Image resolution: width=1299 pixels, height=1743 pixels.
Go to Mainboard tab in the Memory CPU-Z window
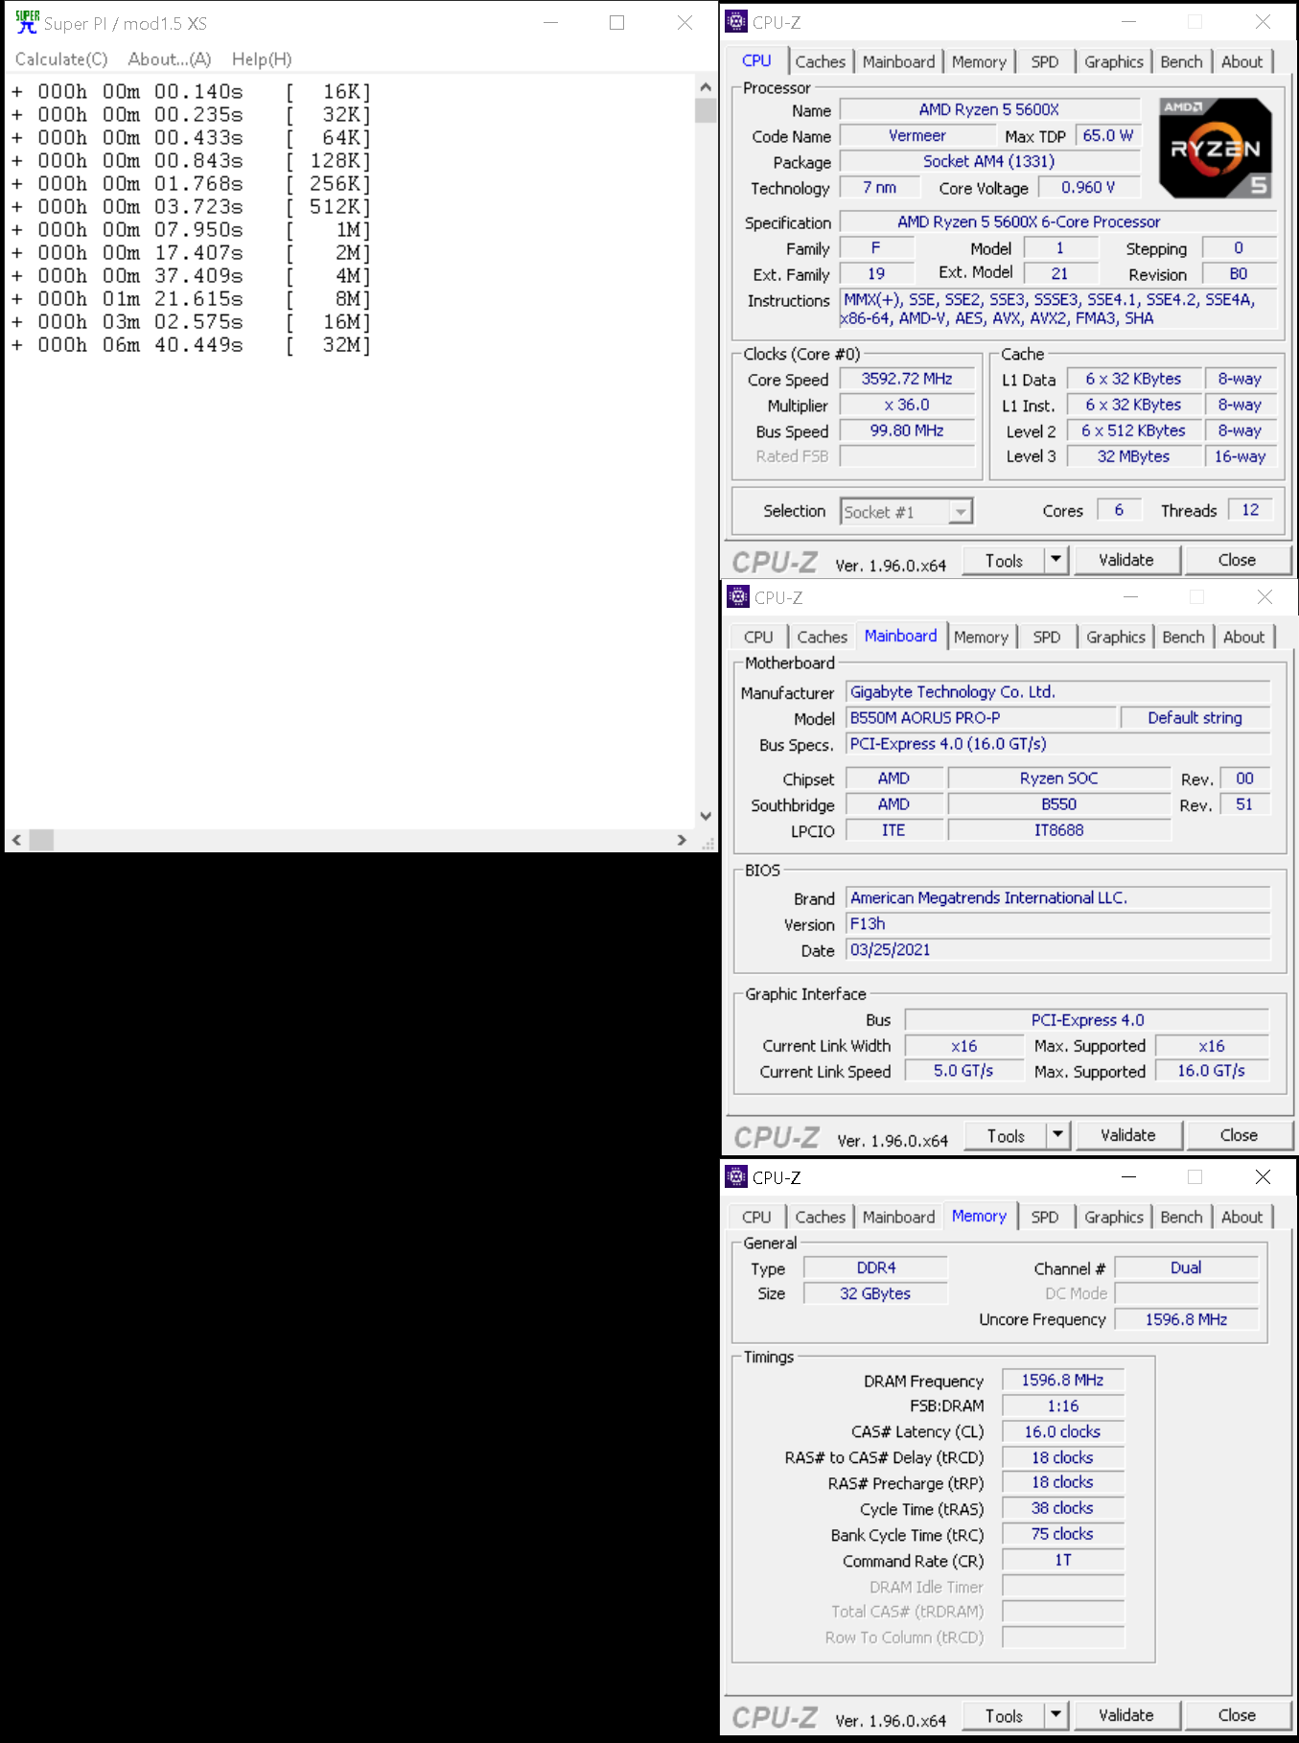[x=898, y=1217]
